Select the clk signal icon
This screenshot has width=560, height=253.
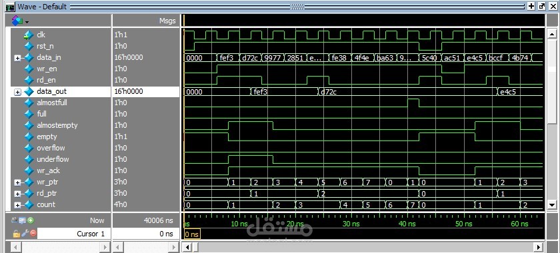pos(29,35)
